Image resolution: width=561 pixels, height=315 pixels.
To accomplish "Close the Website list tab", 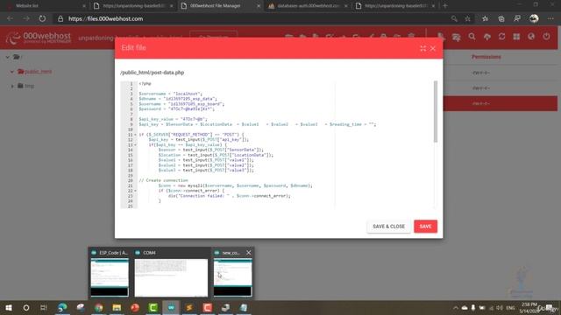I will tap(84, 6).
